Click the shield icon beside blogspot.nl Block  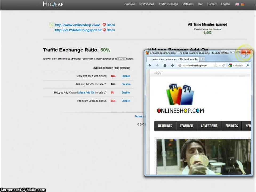104,30
